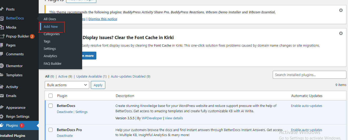Open the Bulk actions dropdown

(x=67, y=85)
